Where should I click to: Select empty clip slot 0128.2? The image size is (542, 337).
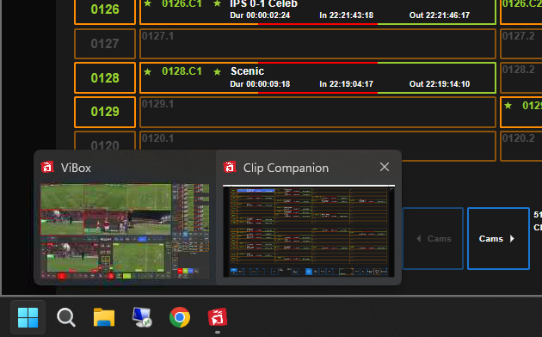coord(521,78)
